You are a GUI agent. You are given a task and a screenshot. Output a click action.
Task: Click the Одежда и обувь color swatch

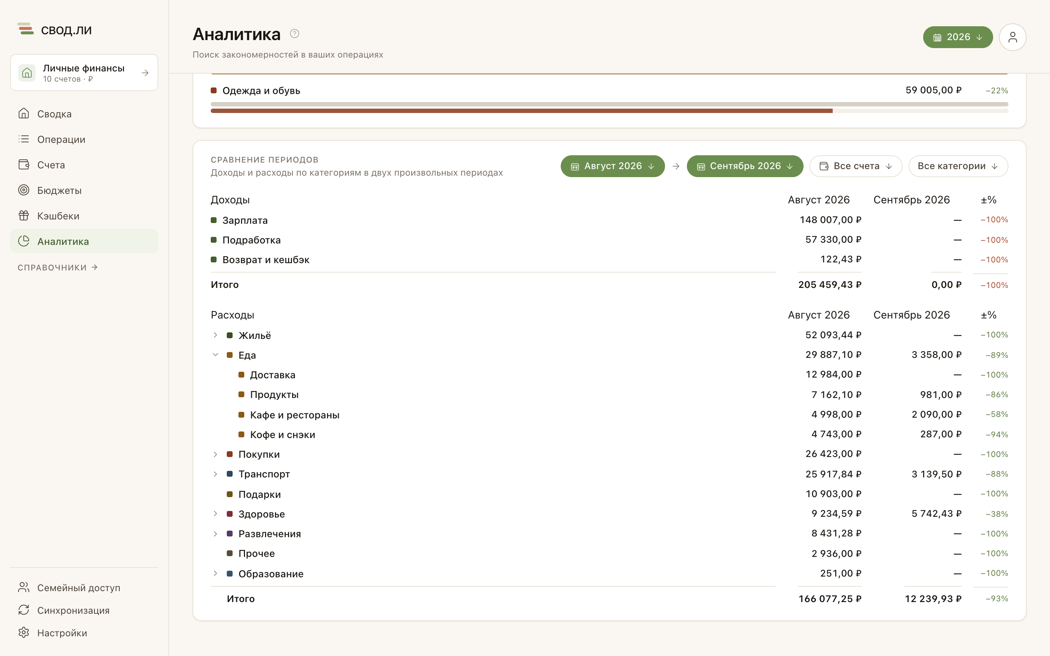click(214, 90)
